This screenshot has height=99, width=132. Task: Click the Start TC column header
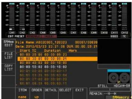pyautogui.click(x=28, y=51)
